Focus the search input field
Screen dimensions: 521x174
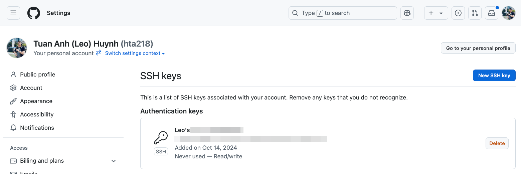tap(342, 13)
